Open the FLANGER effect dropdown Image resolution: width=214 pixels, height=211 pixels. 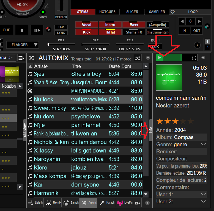[x=23, y=45]
